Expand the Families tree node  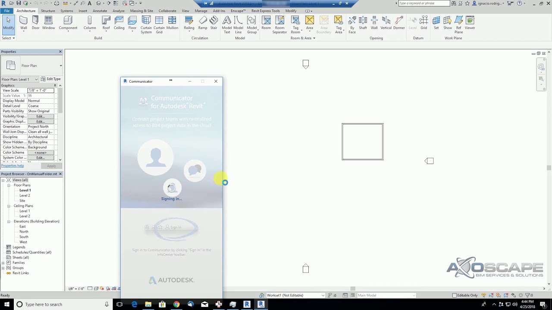tap(3, 263)
